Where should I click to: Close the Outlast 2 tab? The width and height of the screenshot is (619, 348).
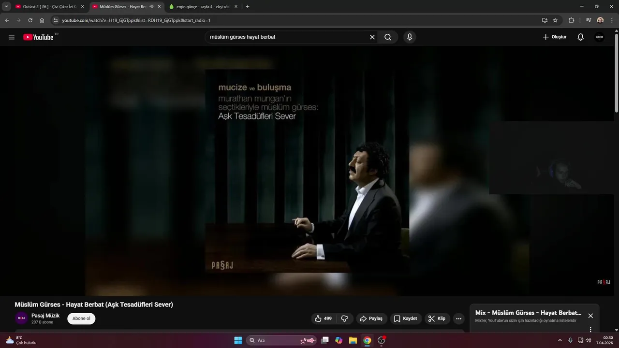(82, 7)
